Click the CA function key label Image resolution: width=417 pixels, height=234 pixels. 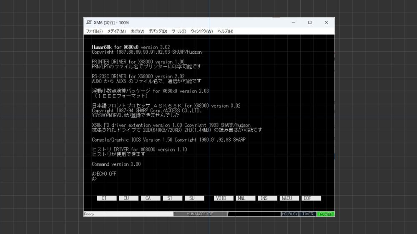151,198
